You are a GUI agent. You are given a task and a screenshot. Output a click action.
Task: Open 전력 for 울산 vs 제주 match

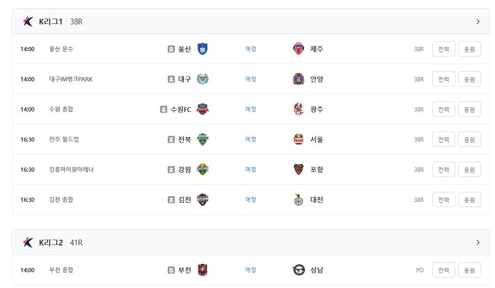click(443, 49)
